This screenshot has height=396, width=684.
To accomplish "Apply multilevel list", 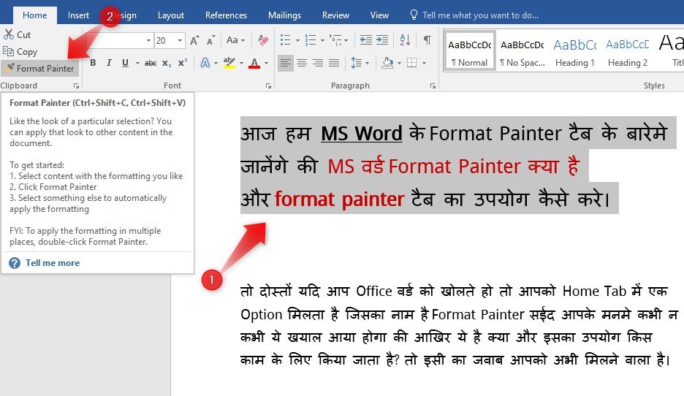I will [x=335, y=40].
